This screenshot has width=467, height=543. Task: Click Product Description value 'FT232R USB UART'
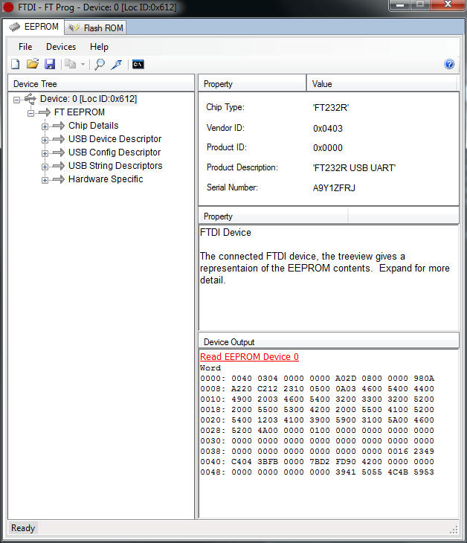pos(354,168)
